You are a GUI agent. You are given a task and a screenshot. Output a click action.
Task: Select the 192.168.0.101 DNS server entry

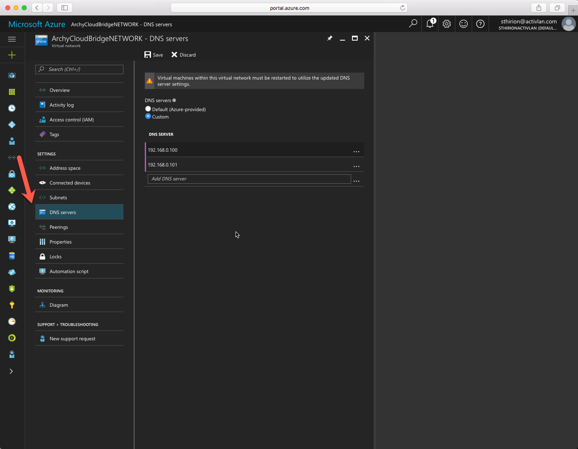click(254, 164)
